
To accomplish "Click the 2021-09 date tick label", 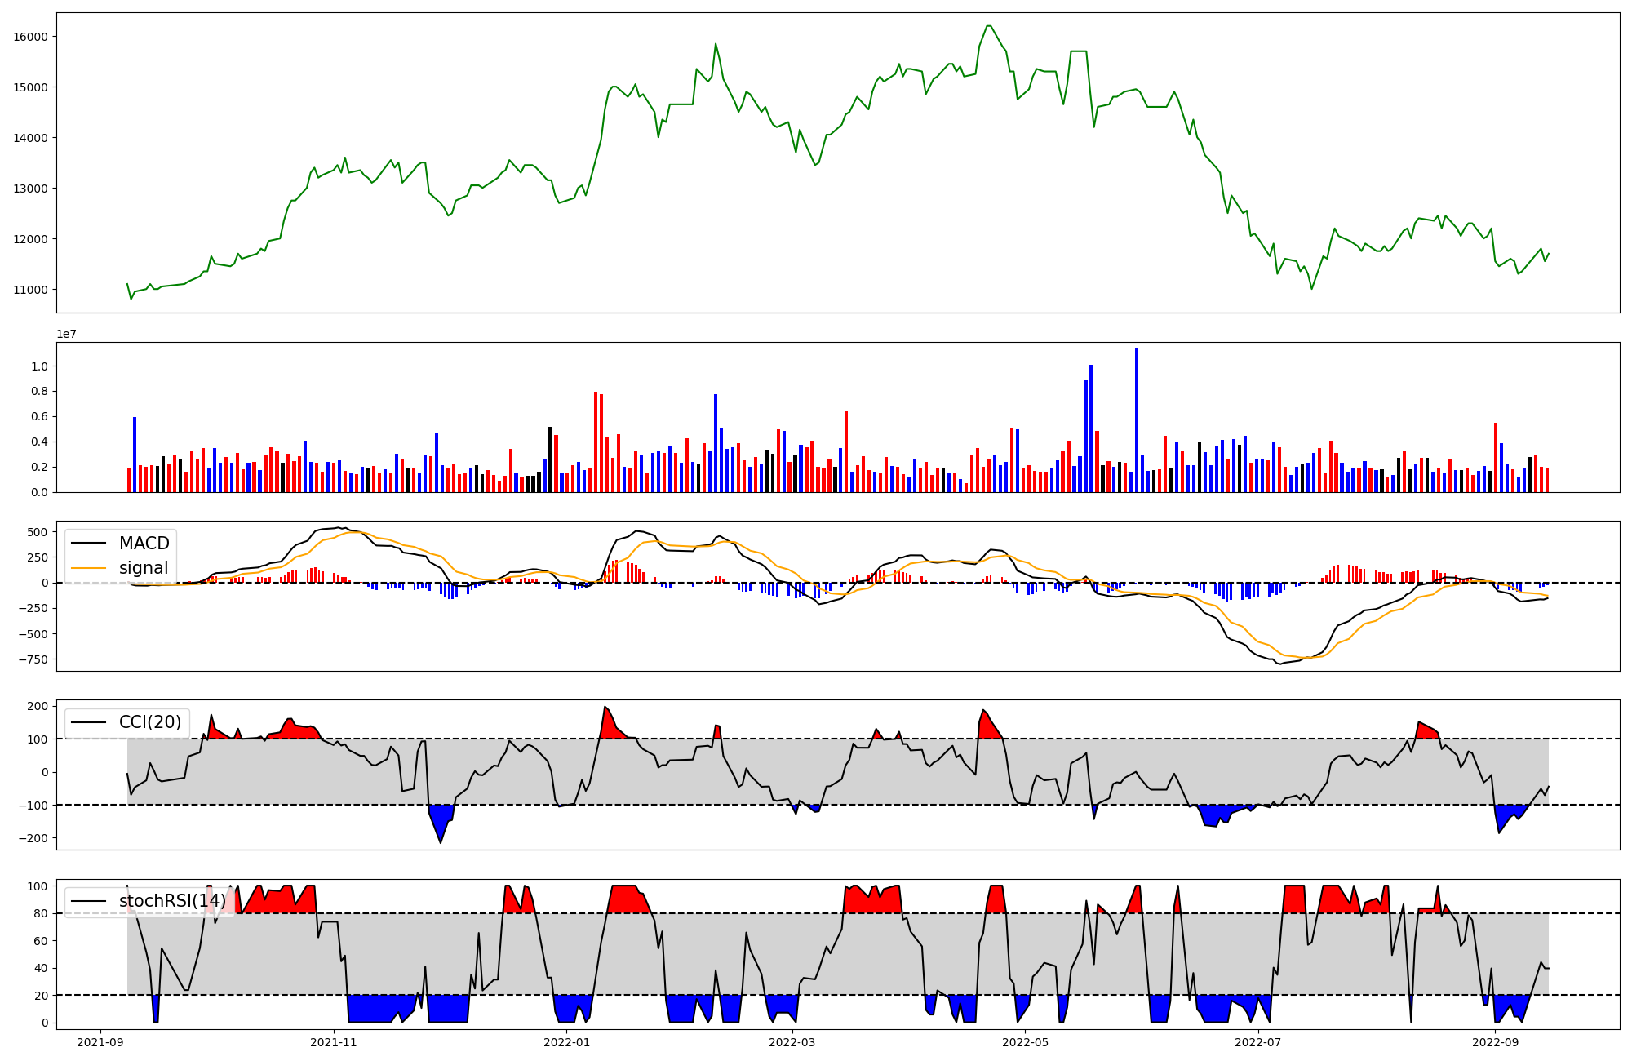I will click(101, 1042).
